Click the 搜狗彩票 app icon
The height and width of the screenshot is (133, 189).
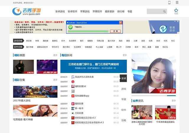(73, 104)
